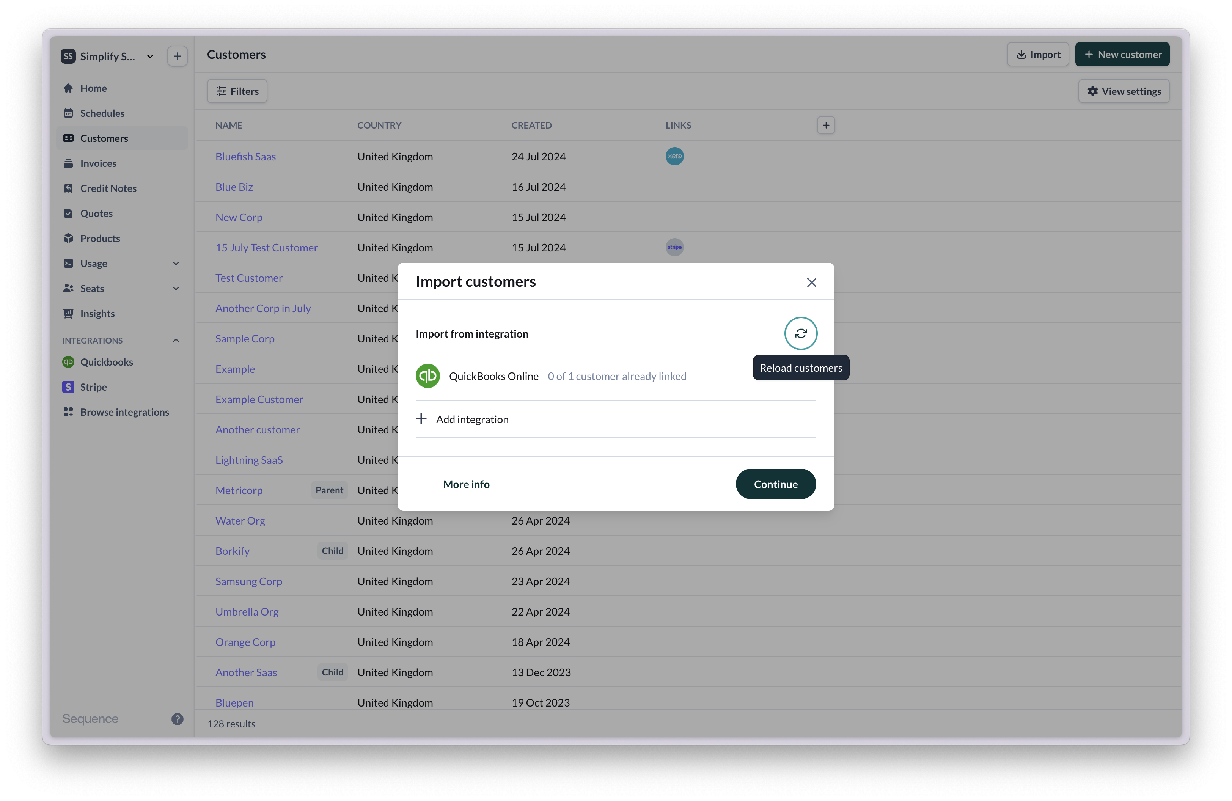The width and height of the screenshot is (1232, 801).
Task: Open the View settings button
Action: point(1123,91)
